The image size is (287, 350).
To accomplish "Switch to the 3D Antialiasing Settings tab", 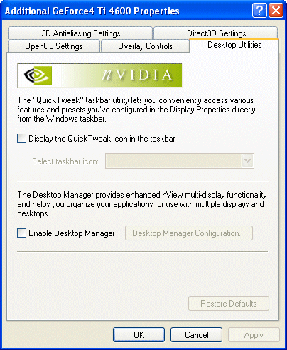I will point(80,33).
